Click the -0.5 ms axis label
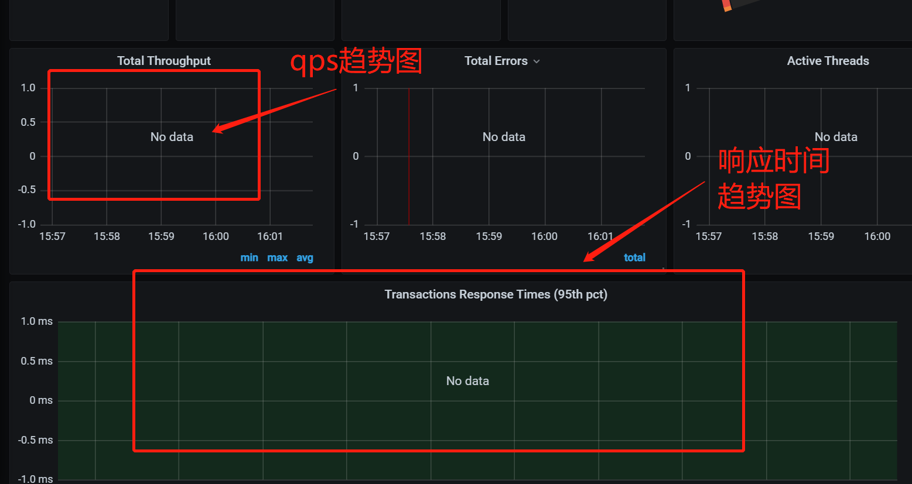 pyautogui.click(x=35, y=440)
